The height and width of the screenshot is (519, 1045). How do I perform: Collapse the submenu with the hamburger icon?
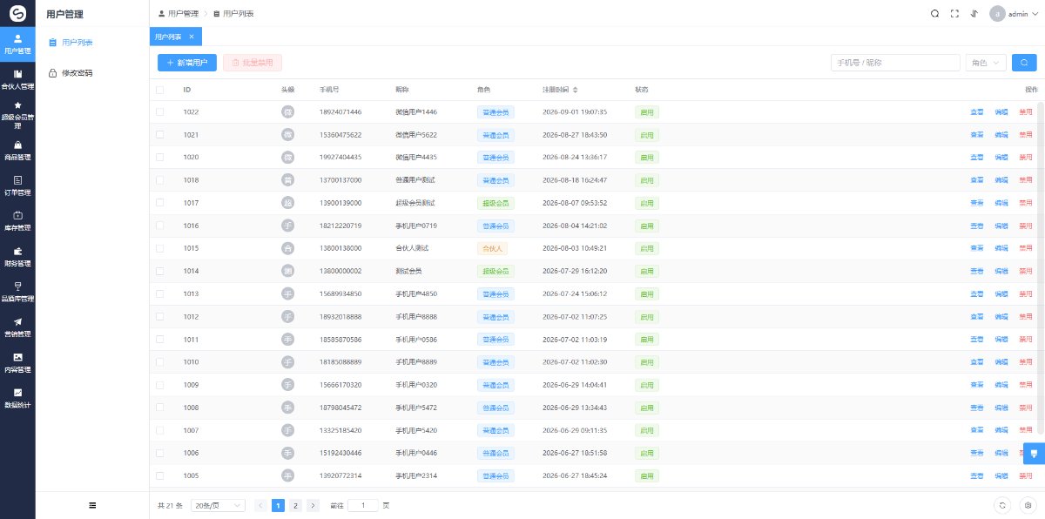[92, 505]
